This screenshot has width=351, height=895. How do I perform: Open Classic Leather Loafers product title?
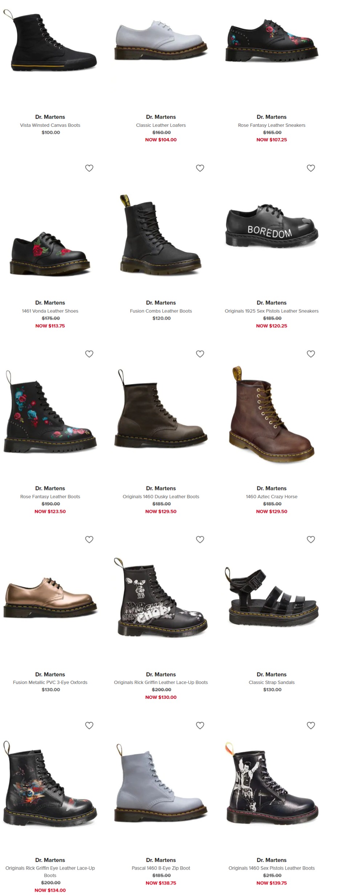(161, 125)
